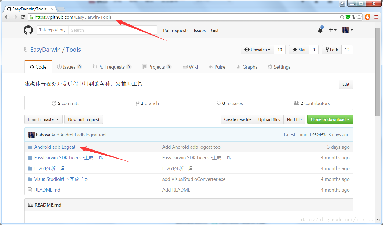
Task: Open the notifications bell
Action: click(320, 30)
